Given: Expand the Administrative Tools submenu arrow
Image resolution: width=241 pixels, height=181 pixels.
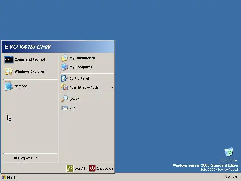Looking at the screenshot, I should (112, 87).
